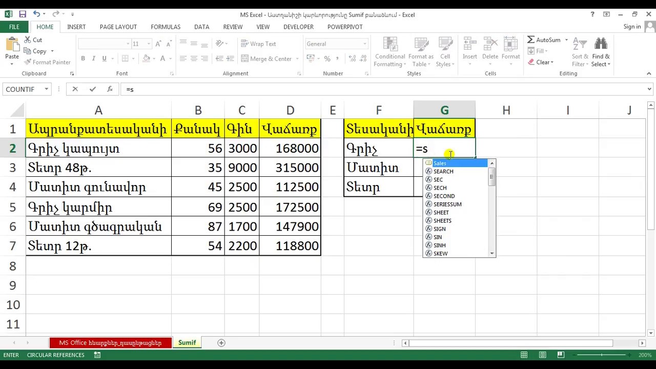This screenshot has height=369, width=656.
Task: Click the Percent Style icon
Action: [327, 58]
